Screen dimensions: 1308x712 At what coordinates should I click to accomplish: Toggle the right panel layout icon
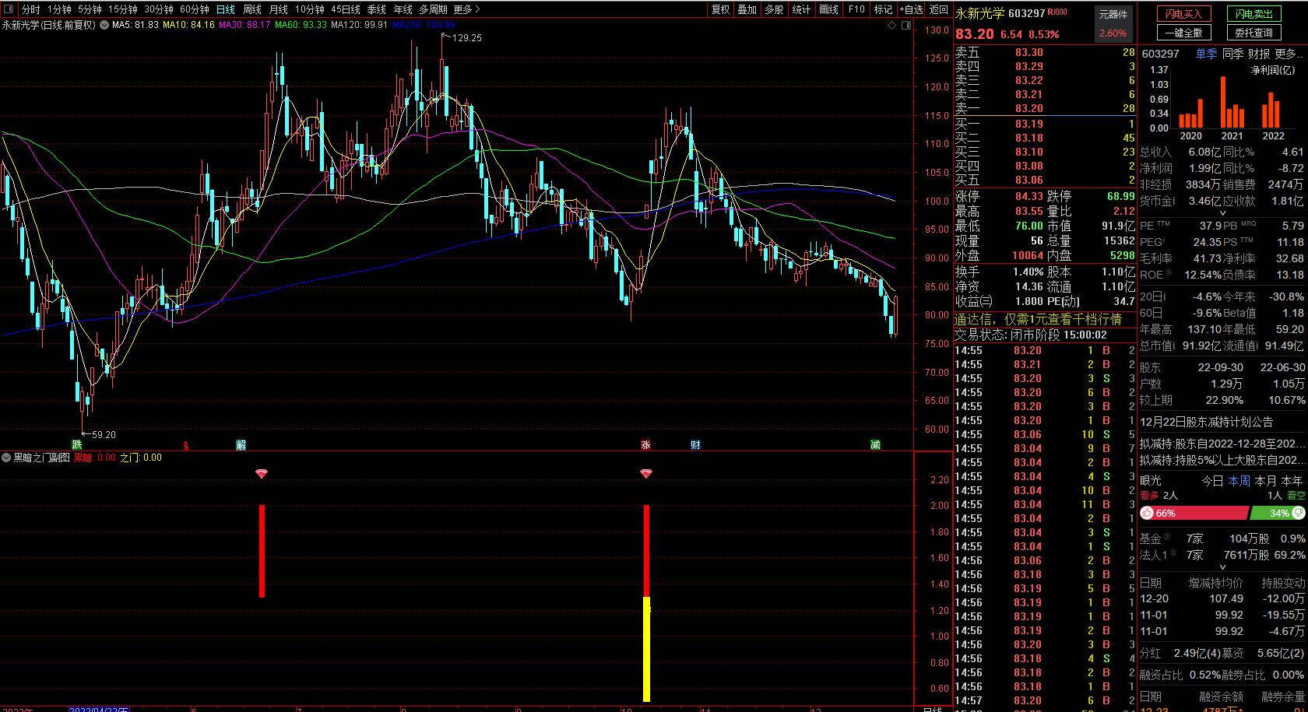tap(906, 25)
